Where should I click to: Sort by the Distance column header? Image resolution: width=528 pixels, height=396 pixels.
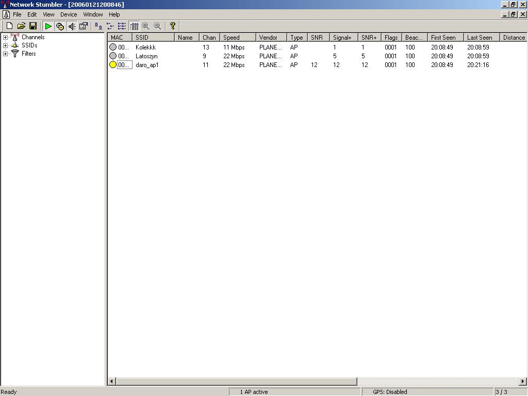(514, 37)
